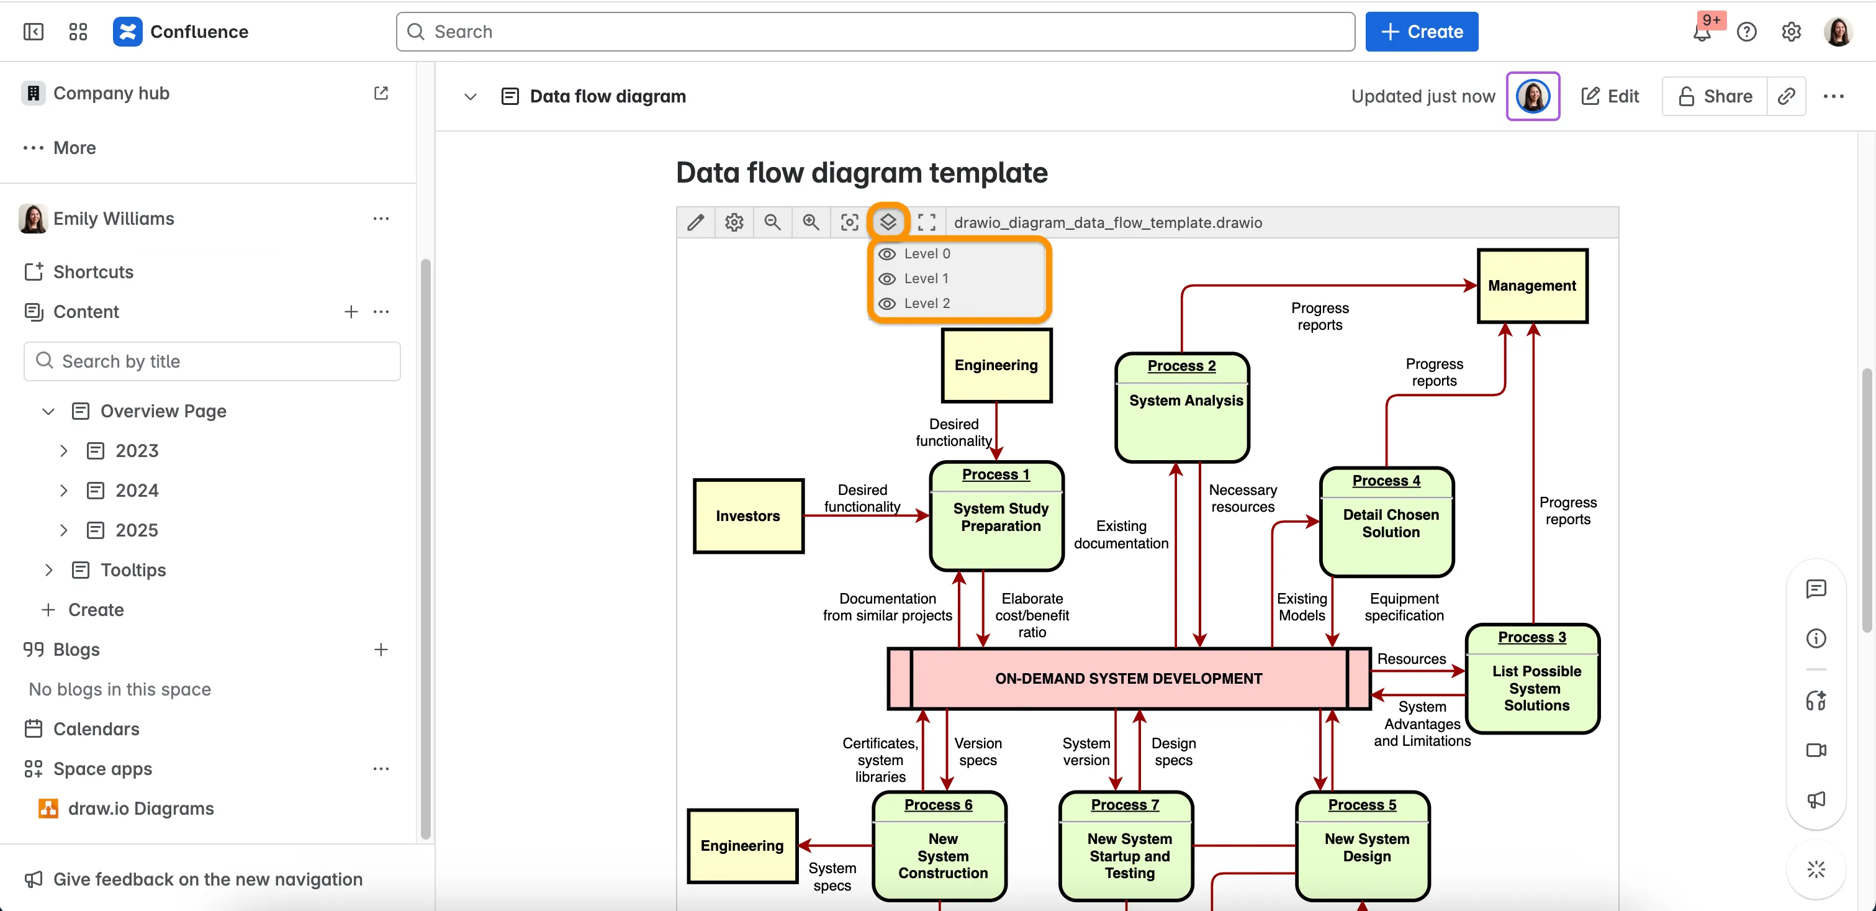1876x911 pixels.
Task: Open the comments panel on the right
Action: tap(1816, 589)
